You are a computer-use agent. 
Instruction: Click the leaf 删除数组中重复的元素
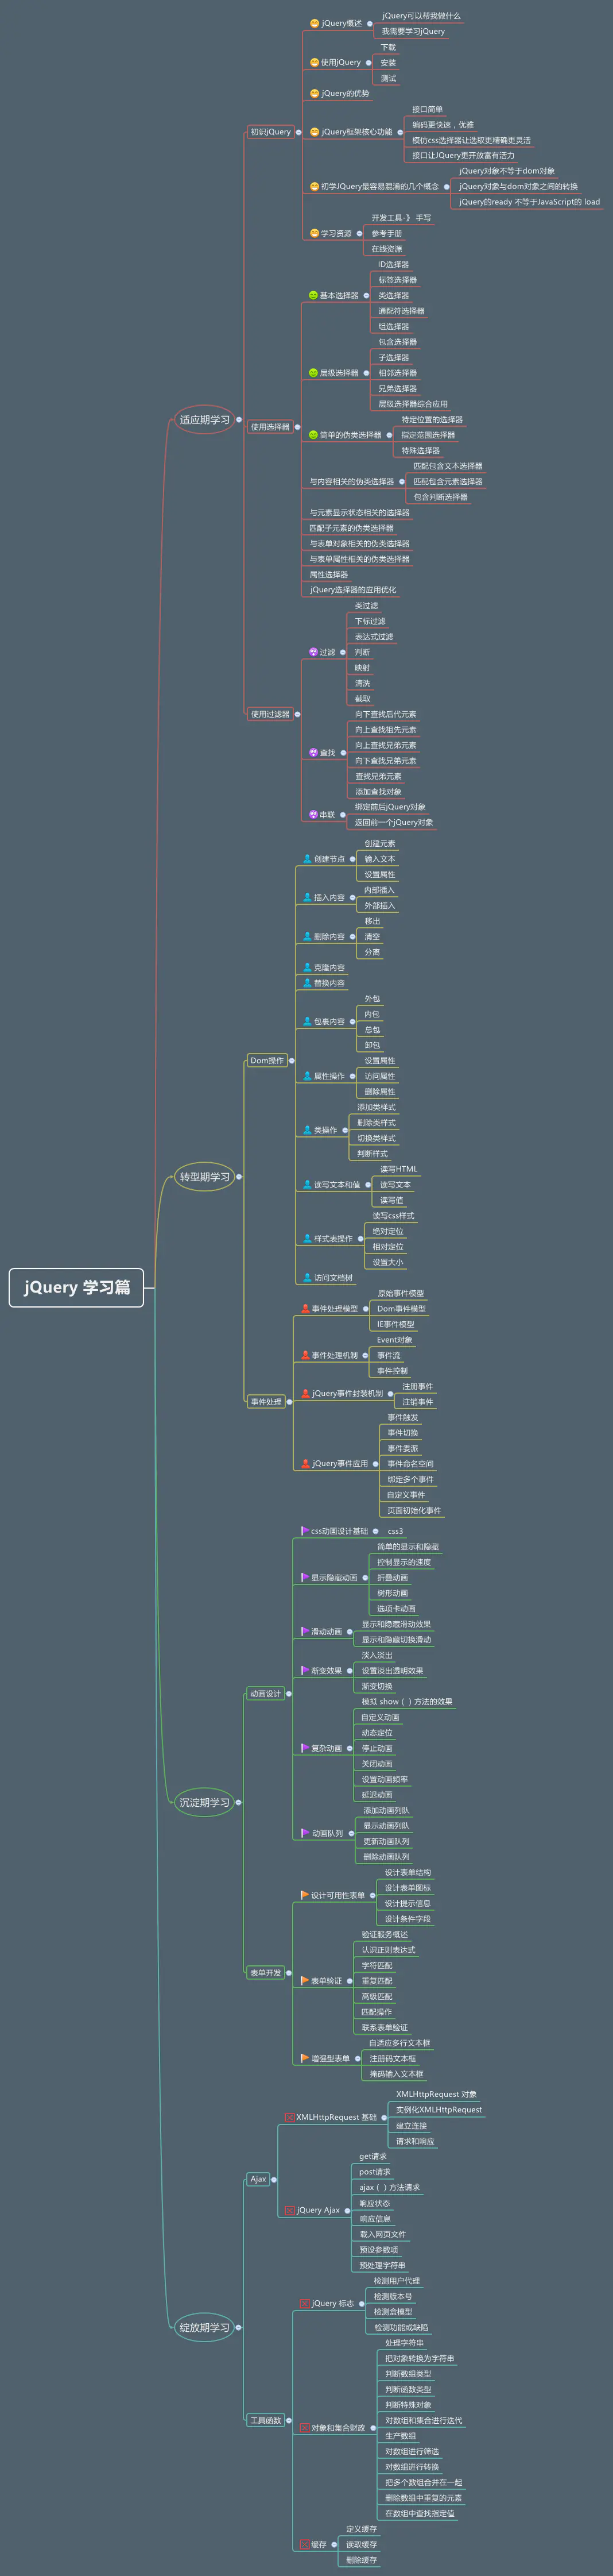[x=424, y=2498]
